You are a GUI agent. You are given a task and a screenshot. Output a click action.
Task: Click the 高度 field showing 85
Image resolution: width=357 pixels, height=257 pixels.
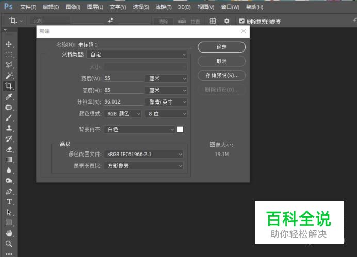tap(124, 90)
